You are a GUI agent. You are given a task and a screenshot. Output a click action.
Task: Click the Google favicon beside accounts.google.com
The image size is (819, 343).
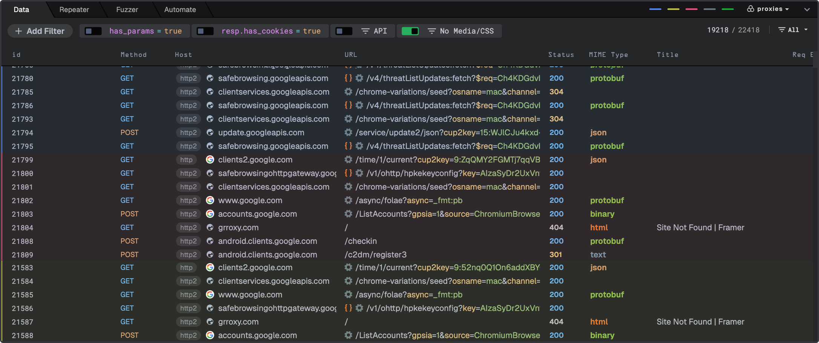coord(210,214)
